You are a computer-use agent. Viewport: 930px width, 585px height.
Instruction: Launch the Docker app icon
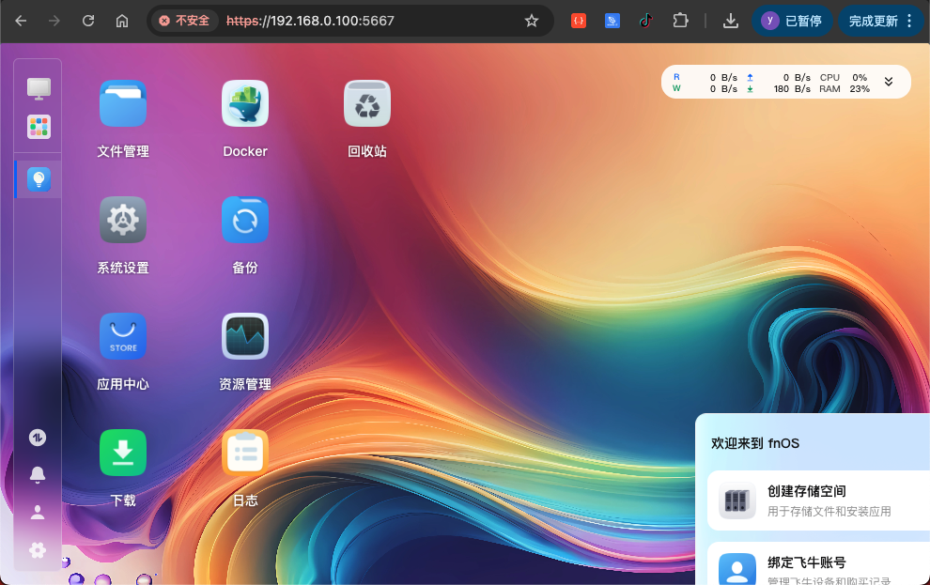245,103
